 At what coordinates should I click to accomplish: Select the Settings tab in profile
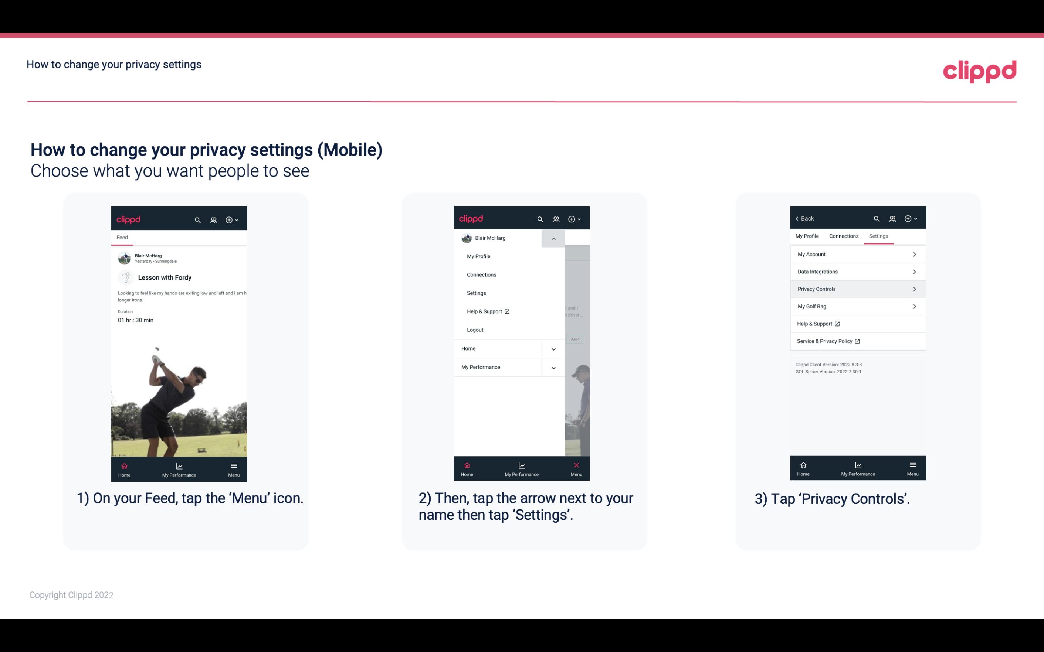879,236
